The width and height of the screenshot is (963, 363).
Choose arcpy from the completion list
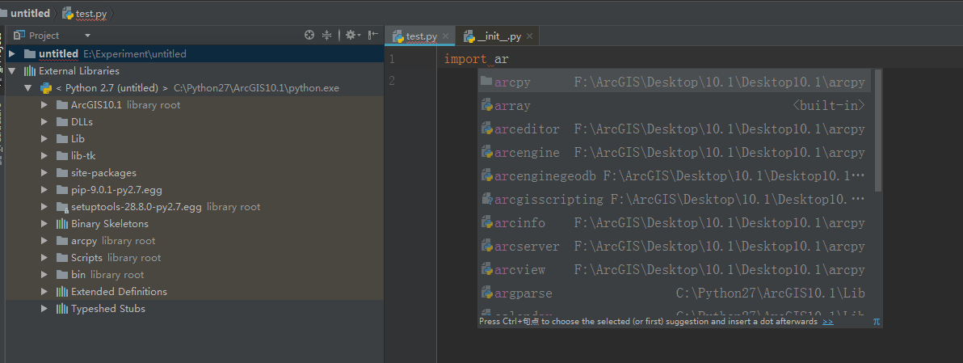click(512, 82)
